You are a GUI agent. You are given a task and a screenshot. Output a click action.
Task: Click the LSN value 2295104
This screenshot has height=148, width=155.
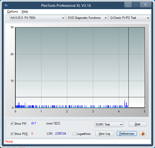pyautogui.click(x=60, y=134)
